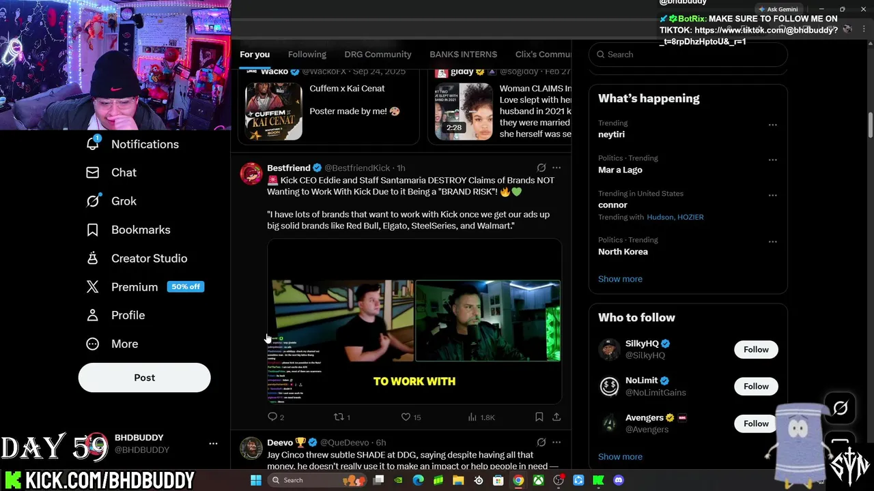Screen dimensions: 874x491
Task: Click the Windows Start button
Action: click(256, 480)
